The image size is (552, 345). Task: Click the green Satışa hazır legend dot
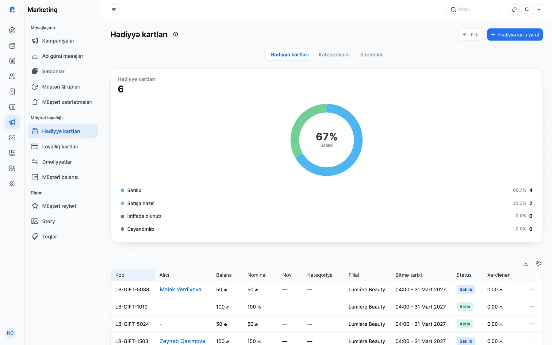122,203
